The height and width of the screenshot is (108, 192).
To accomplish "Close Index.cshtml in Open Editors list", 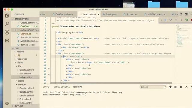I will [x=15, y=30].
